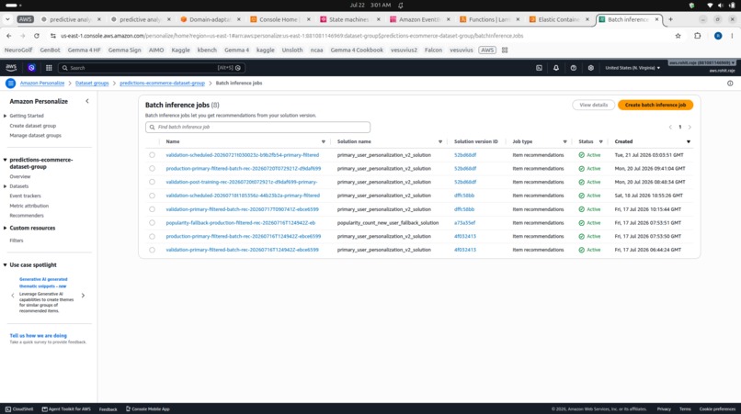Open the AWS home logo

(x=11, y=68)
